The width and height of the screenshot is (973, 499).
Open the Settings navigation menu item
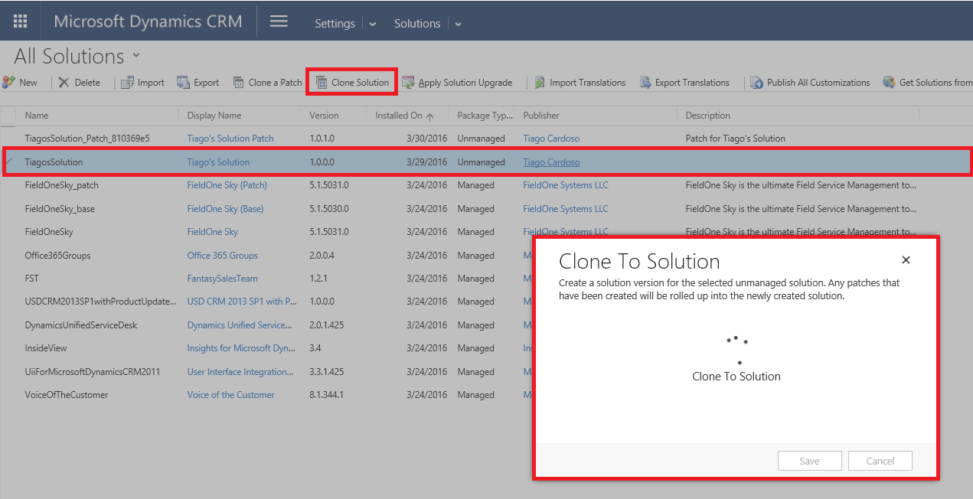pyautogui.click(x=335, y=24)
